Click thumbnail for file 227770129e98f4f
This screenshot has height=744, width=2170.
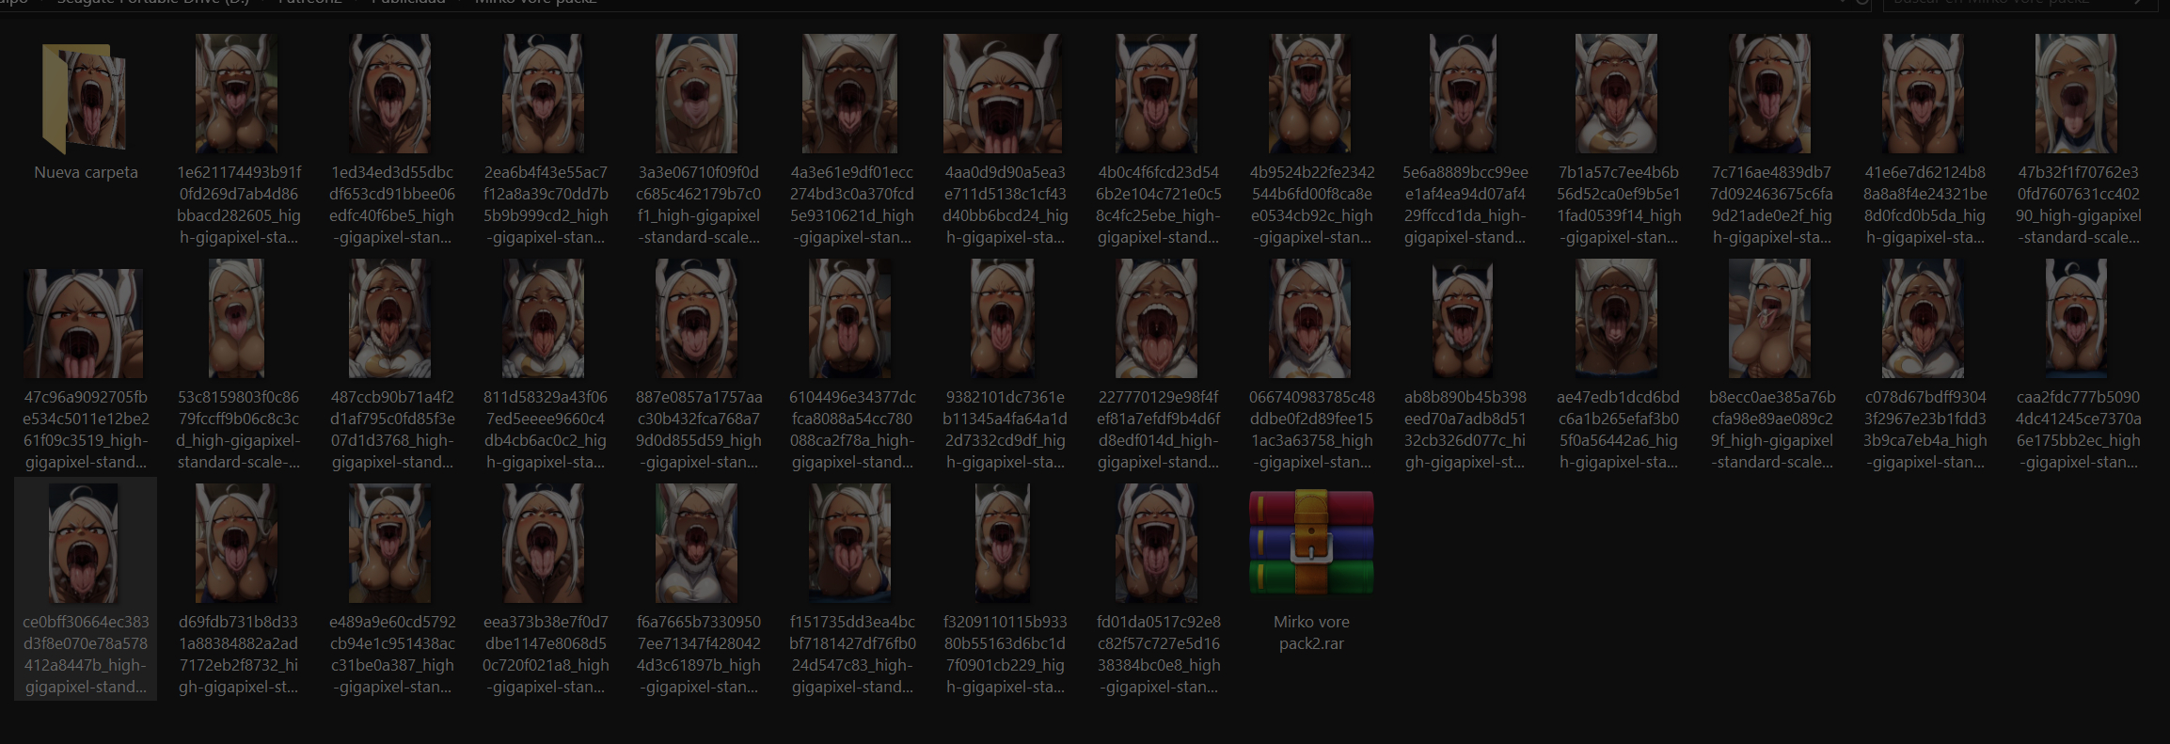click(1156, 318)
